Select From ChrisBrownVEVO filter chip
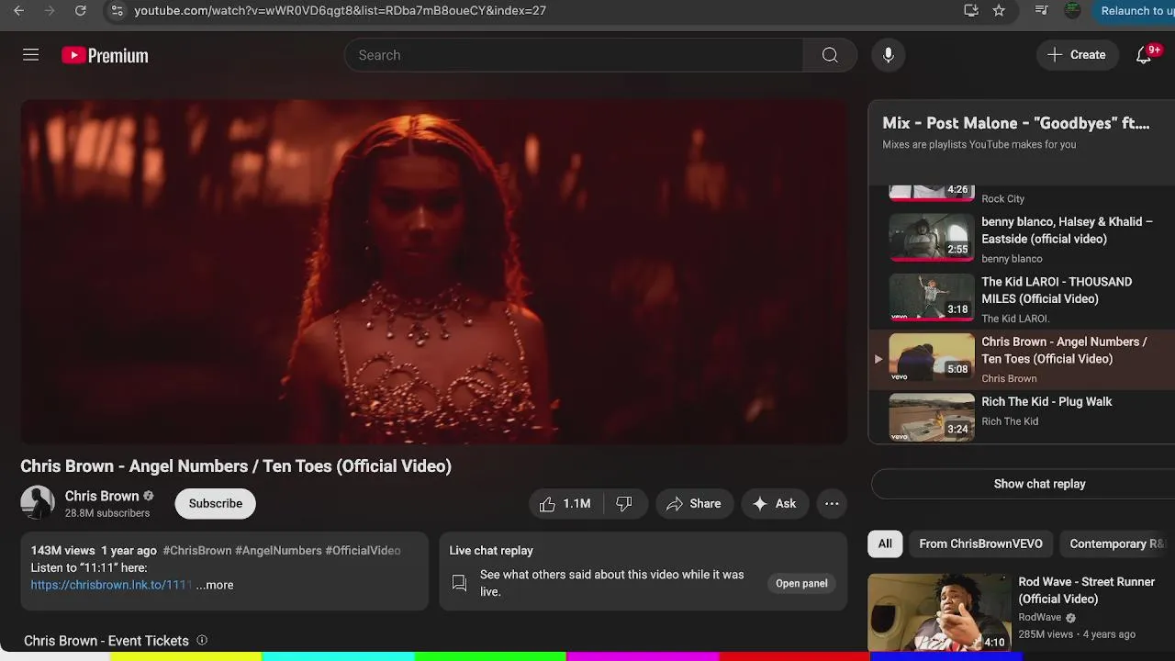This screenshot has width=1175, height=661. tap(980, 543)
